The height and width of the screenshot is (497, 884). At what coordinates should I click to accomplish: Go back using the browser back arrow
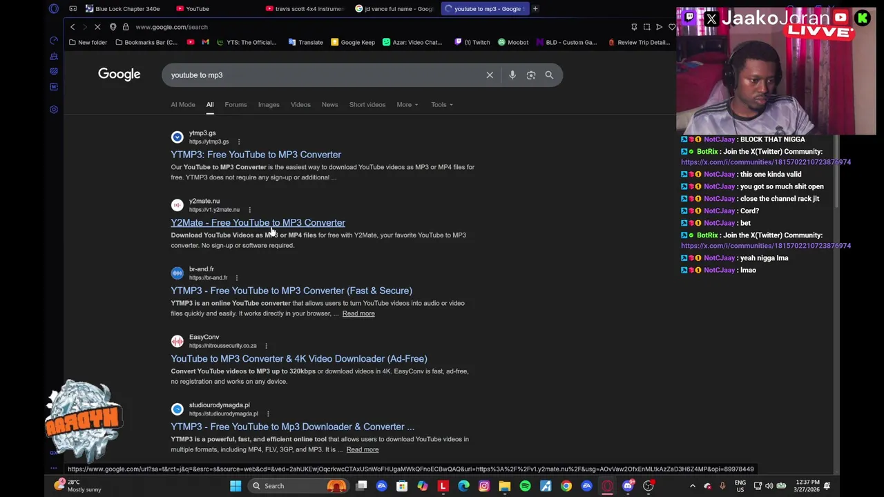point(73,27)
